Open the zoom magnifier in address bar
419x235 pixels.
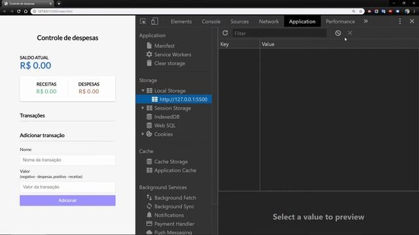(354, 12)
